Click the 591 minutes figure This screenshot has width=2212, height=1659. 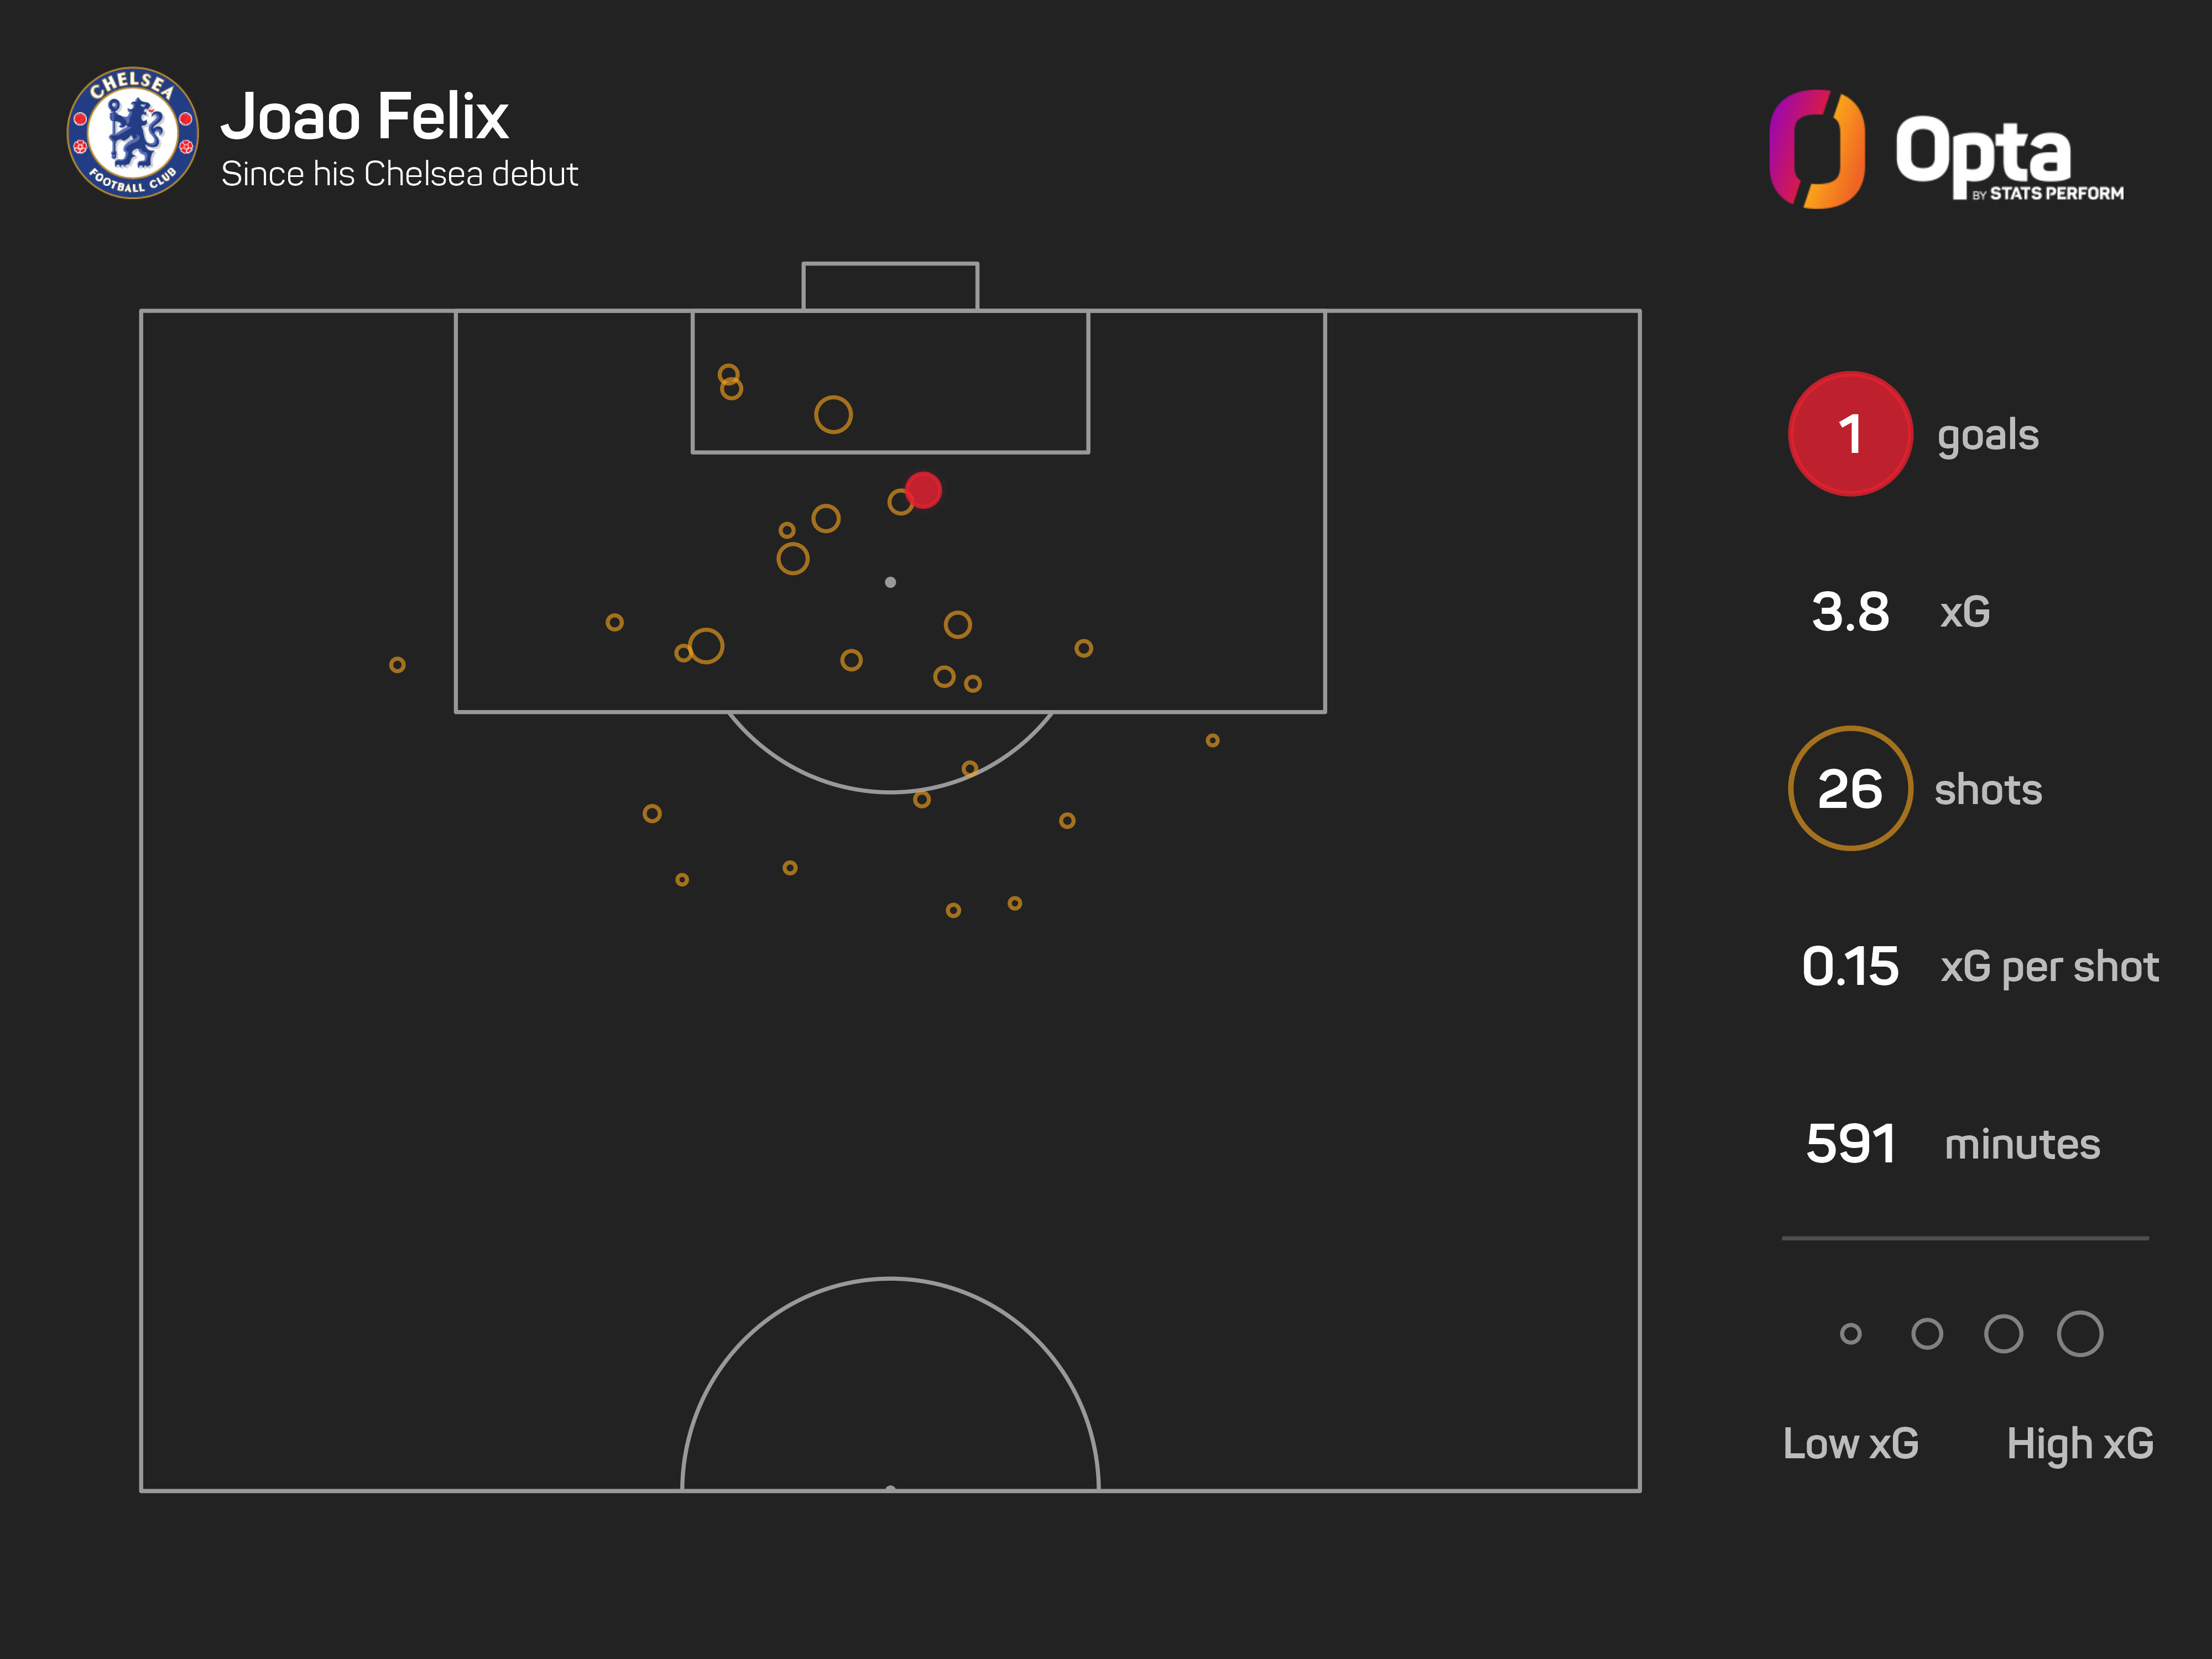(x=1850, y=1144)
